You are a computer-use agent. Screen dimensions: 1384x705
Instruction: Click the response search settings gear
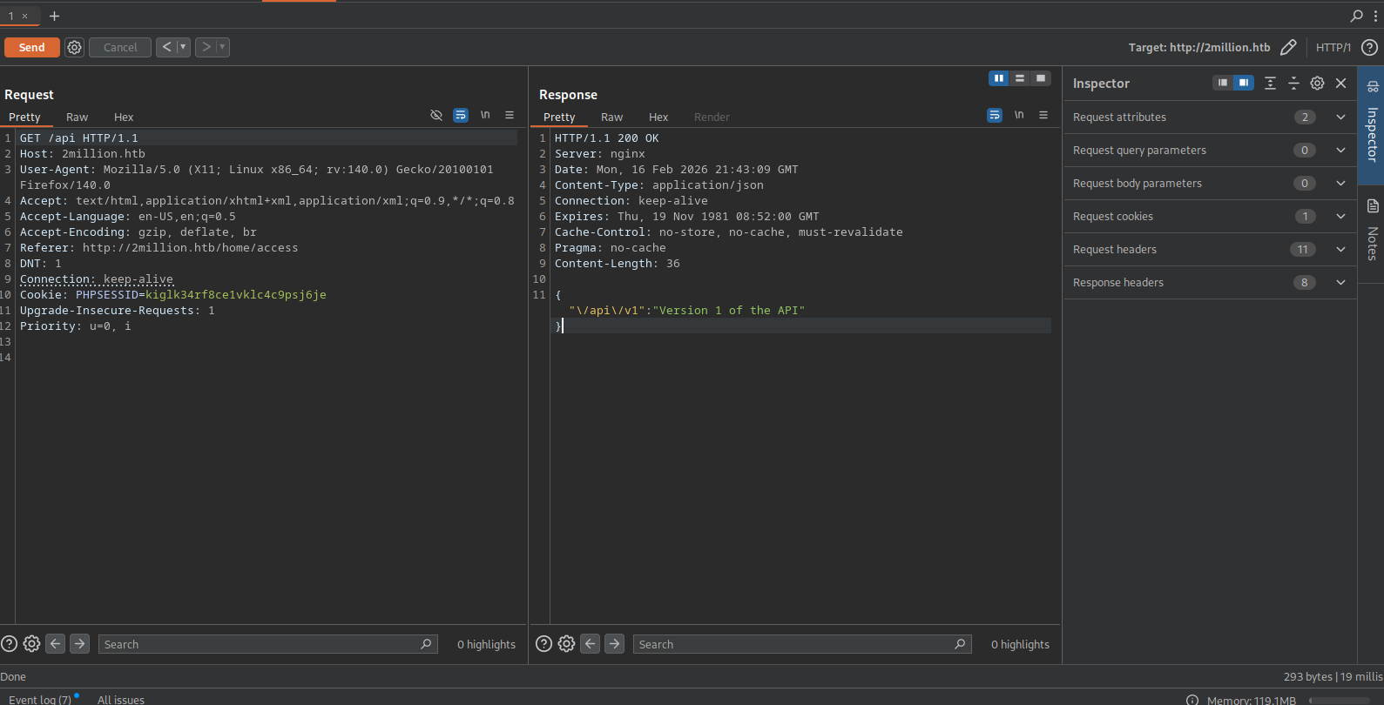click(x=566, y=643)
